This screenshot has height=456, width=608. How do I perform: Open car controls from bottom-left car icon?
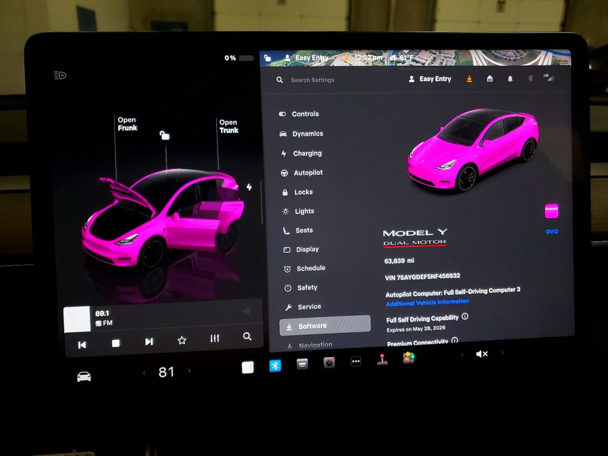[x=84, y=377]
